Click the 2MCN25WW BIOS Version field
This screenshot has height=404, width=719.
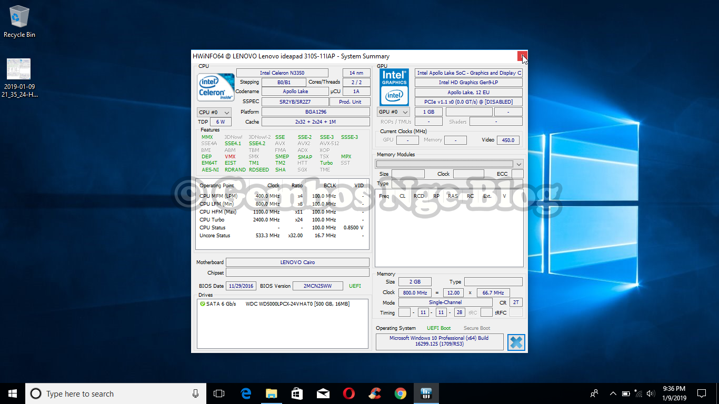318,286
